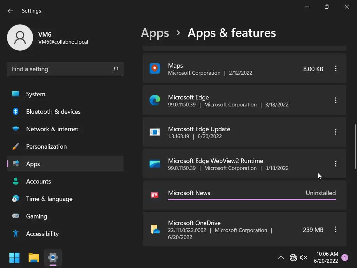The height and width of the screenshot is (268, 357).
Task: Click the Maps app icon
Action: [x=155, y=68]
